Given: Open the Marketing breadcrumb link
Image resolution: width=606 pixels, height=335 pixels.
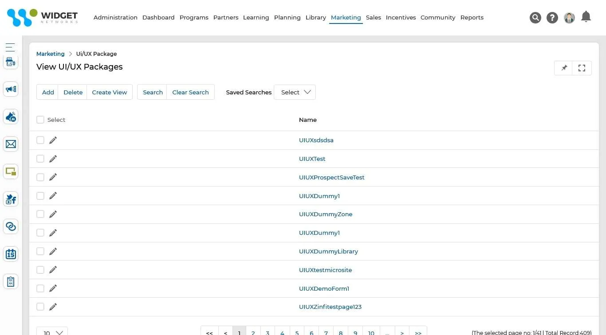Looking at the screenshot, I should [50, 54].
